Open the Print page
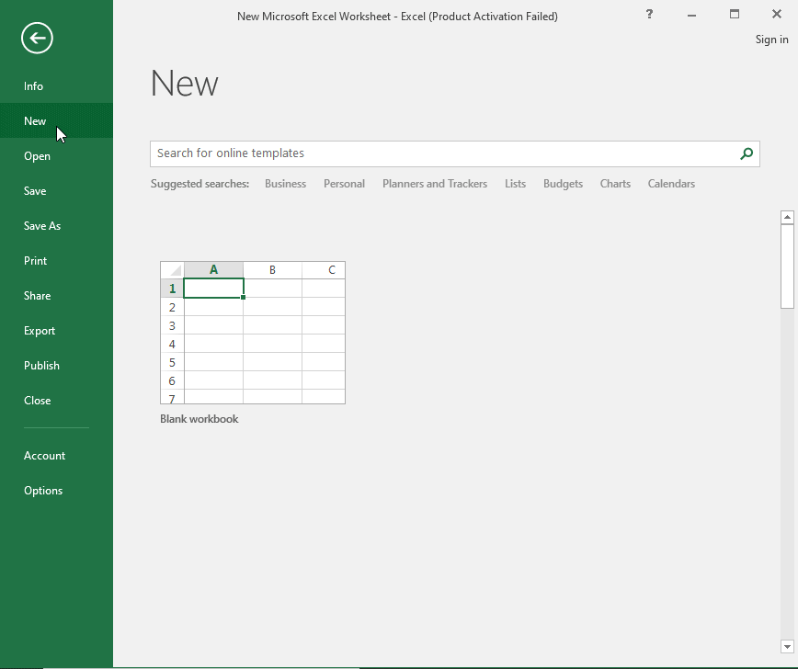 pyautogui.click(x=36, y=261)
